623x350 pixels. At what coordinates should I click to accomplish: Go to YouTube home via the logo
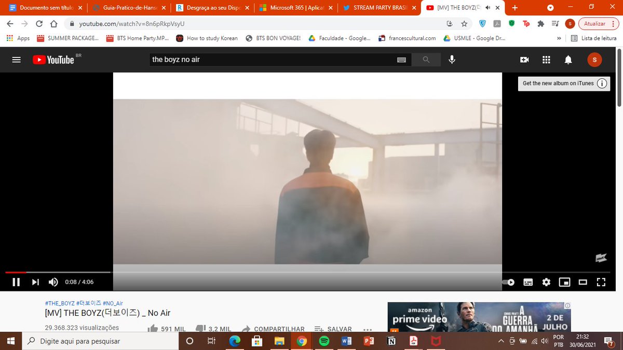tap(53, 60)
